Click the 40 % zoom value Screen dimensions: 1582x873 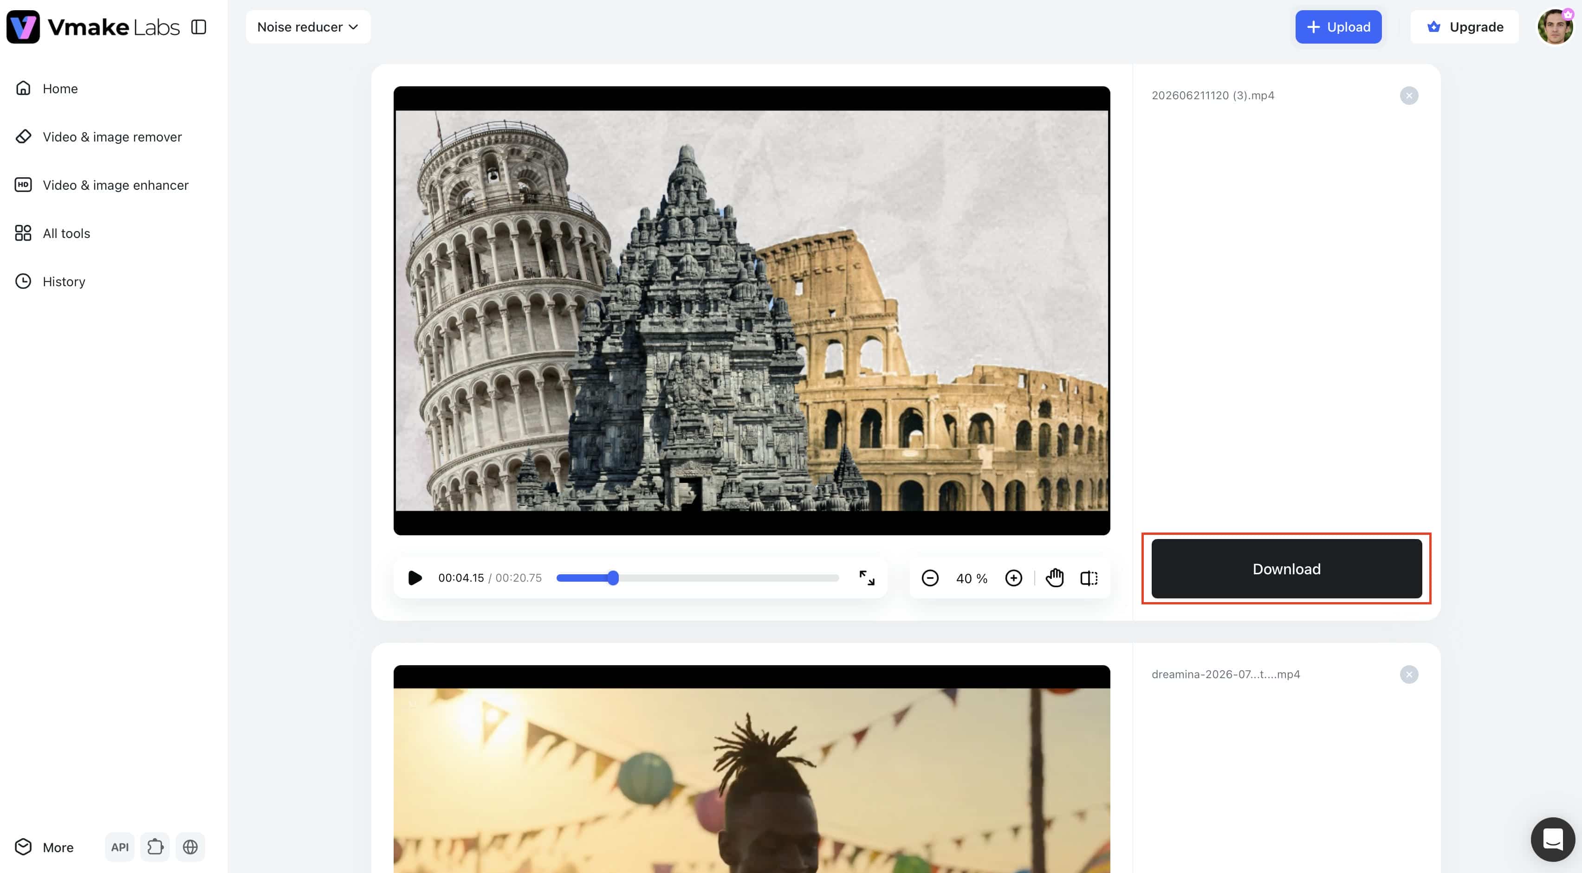[972, 578]
